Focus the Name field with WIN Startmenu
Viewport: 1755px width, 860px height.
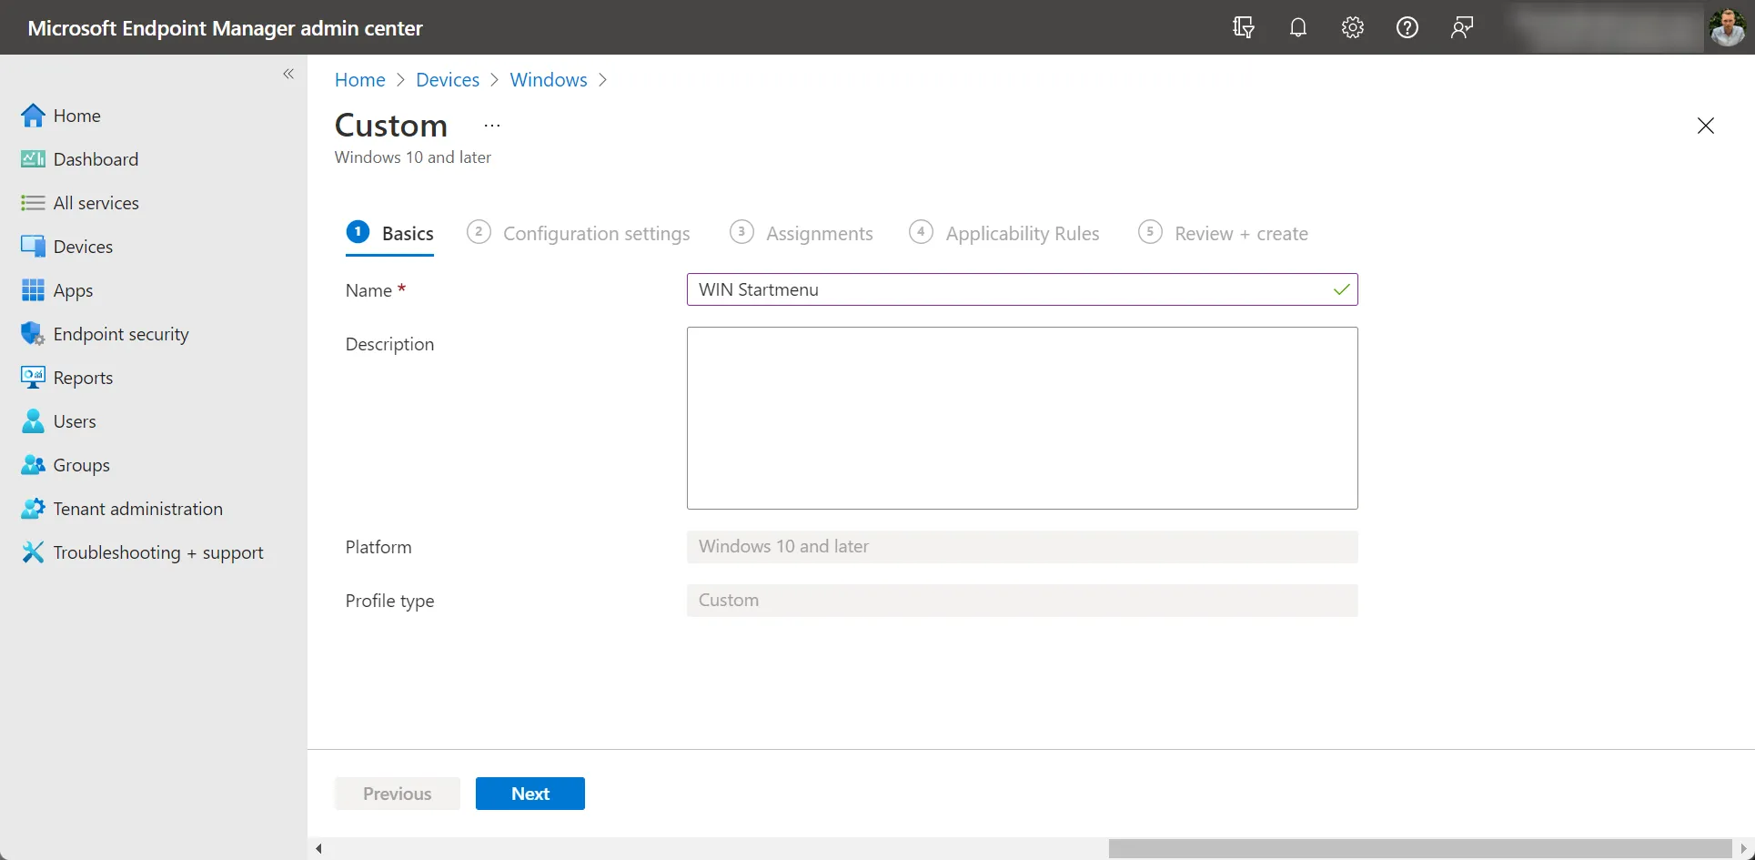(1023, 289)
